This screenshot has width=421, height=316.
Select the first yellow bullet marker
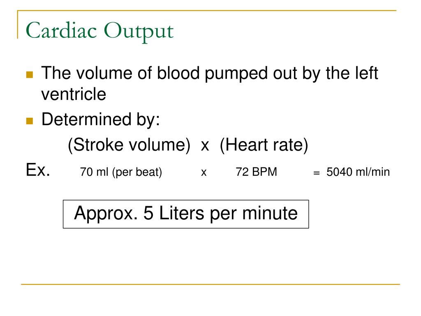point(30,74)
